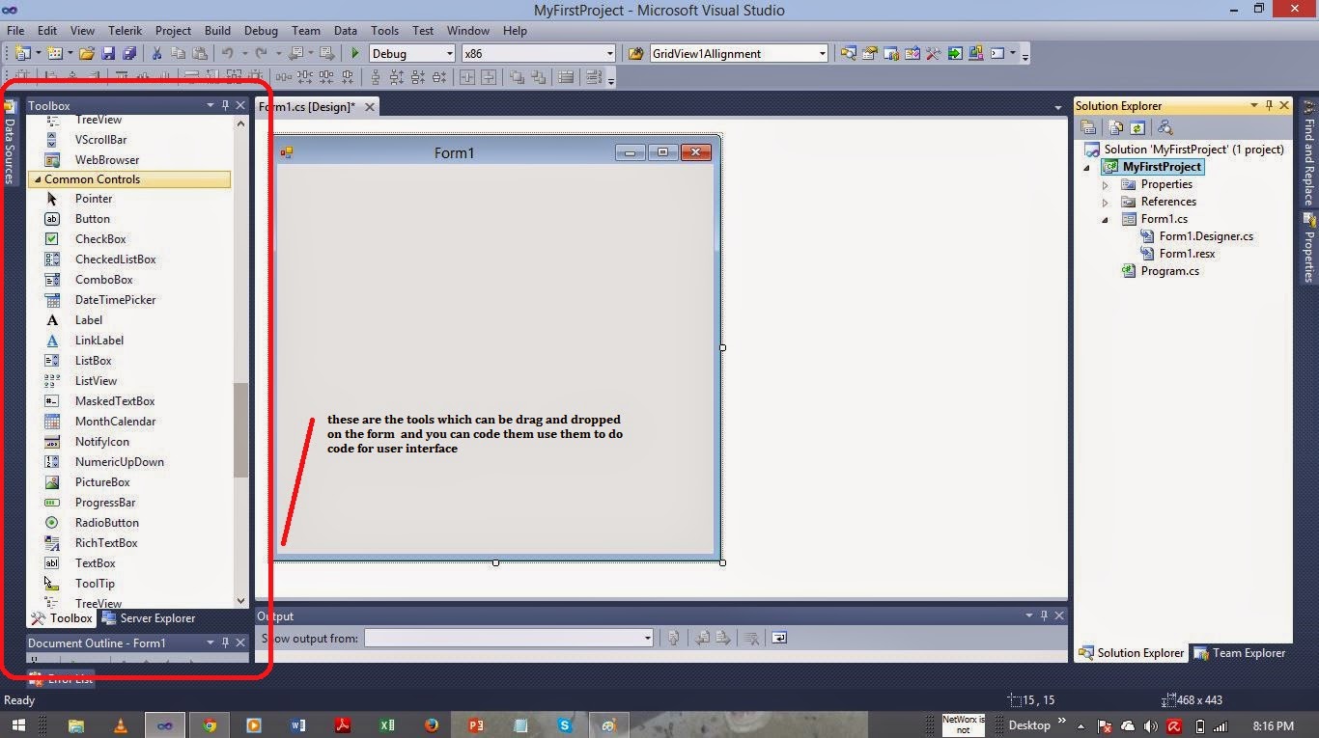Viewport: 1319px width, 738px height.
Task: Collapse the Common Controls toolbox group
Action: coord(37,179)
